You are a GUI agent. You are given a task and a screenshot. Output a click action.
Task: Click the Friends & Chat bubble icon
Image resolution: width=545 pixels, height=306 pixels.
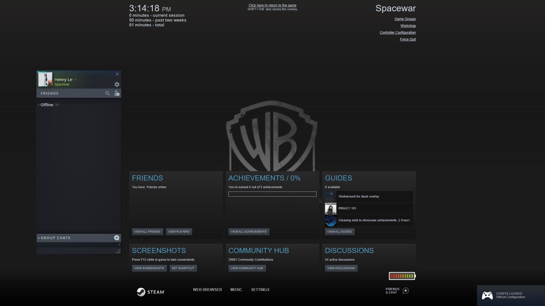406,291
